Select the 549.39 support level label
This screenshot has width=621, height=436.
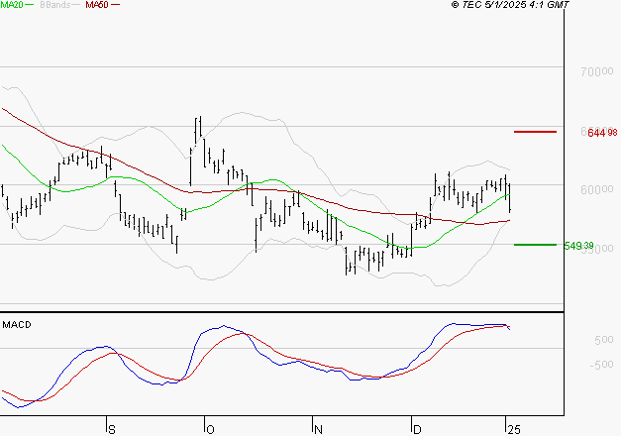pyautogui.click(x=602, y=245)
